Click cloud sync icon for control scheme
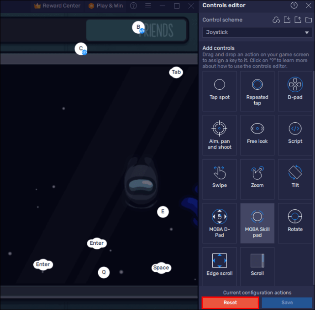The height and width of the screenshot is (310, 315). tap(276, 20)
